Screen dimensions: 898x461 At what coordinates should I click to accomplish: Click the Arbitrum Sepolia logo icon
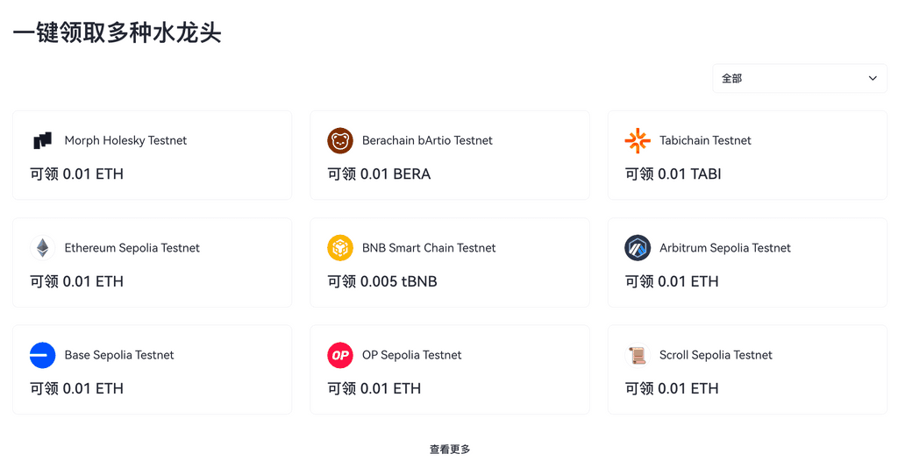pyautogui.click(x=638, y=248)
